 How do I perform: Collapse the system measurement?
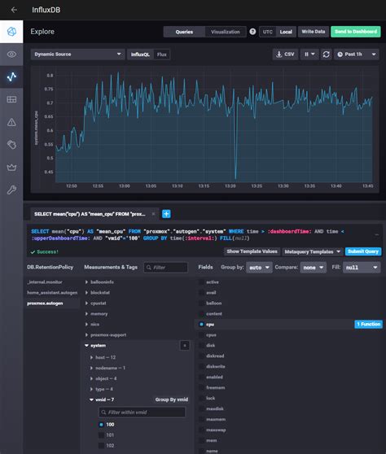coord(98,346)
